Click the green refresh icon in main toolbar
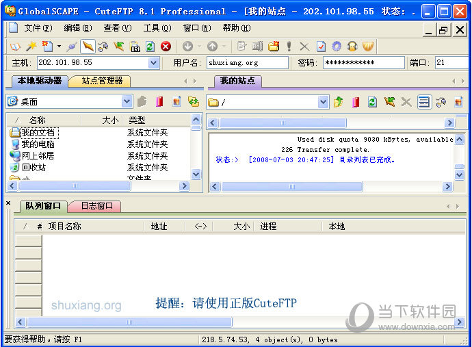Image resolution: width=472 pixels, height=347 pixels. click(x=150, y=47)
